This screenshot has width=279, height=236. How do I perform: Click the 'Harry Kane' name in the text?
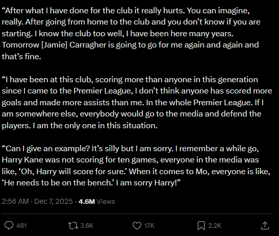(22, 160)
